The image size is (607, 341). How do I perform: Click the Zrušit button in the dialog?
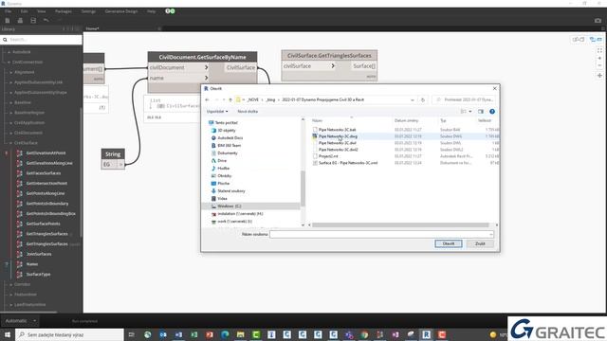pos(480,243)
